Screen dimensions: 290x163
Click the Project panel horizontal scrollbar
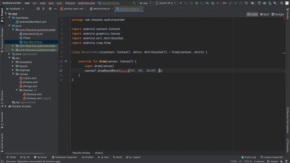24,153
